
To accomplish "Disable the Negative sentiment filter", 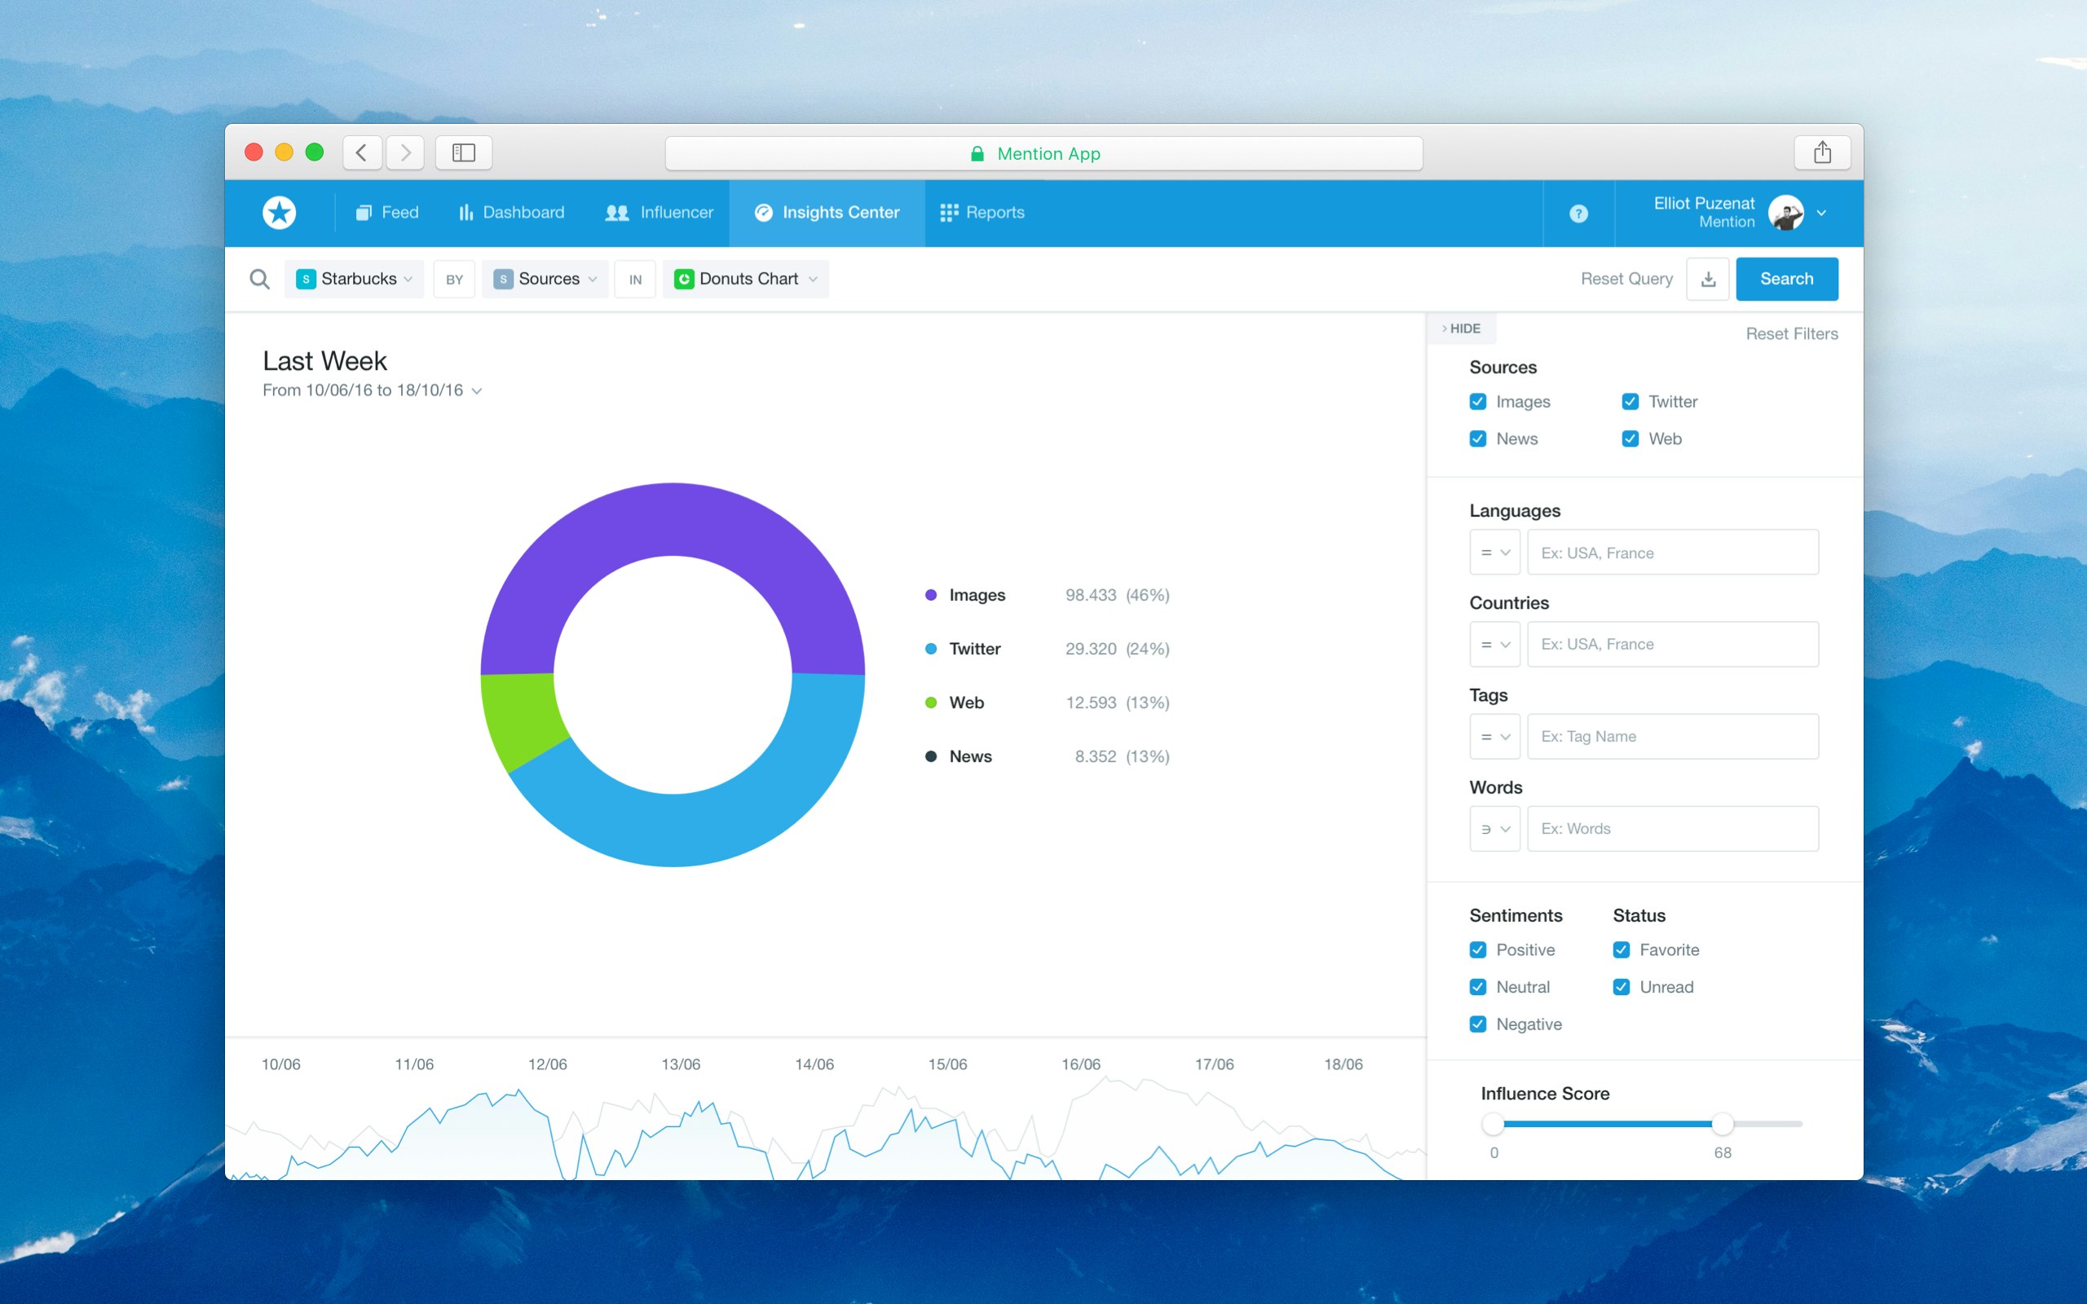I will pyautogui.click(x=1477, y=1024).
